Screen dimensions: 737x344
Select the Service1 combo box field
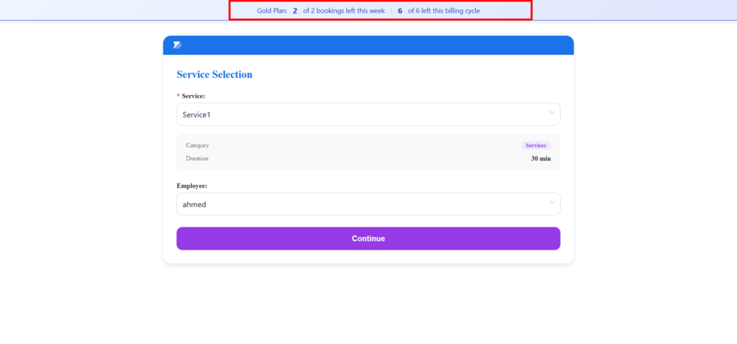tap(360, 114)
